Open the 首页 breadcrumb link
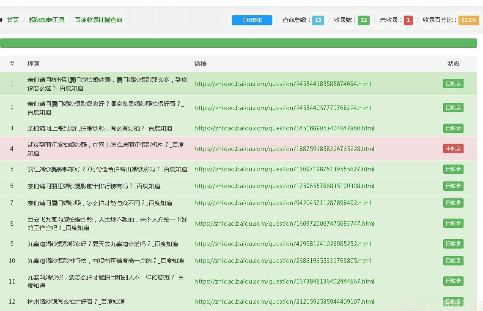 (x=13, y=20)
